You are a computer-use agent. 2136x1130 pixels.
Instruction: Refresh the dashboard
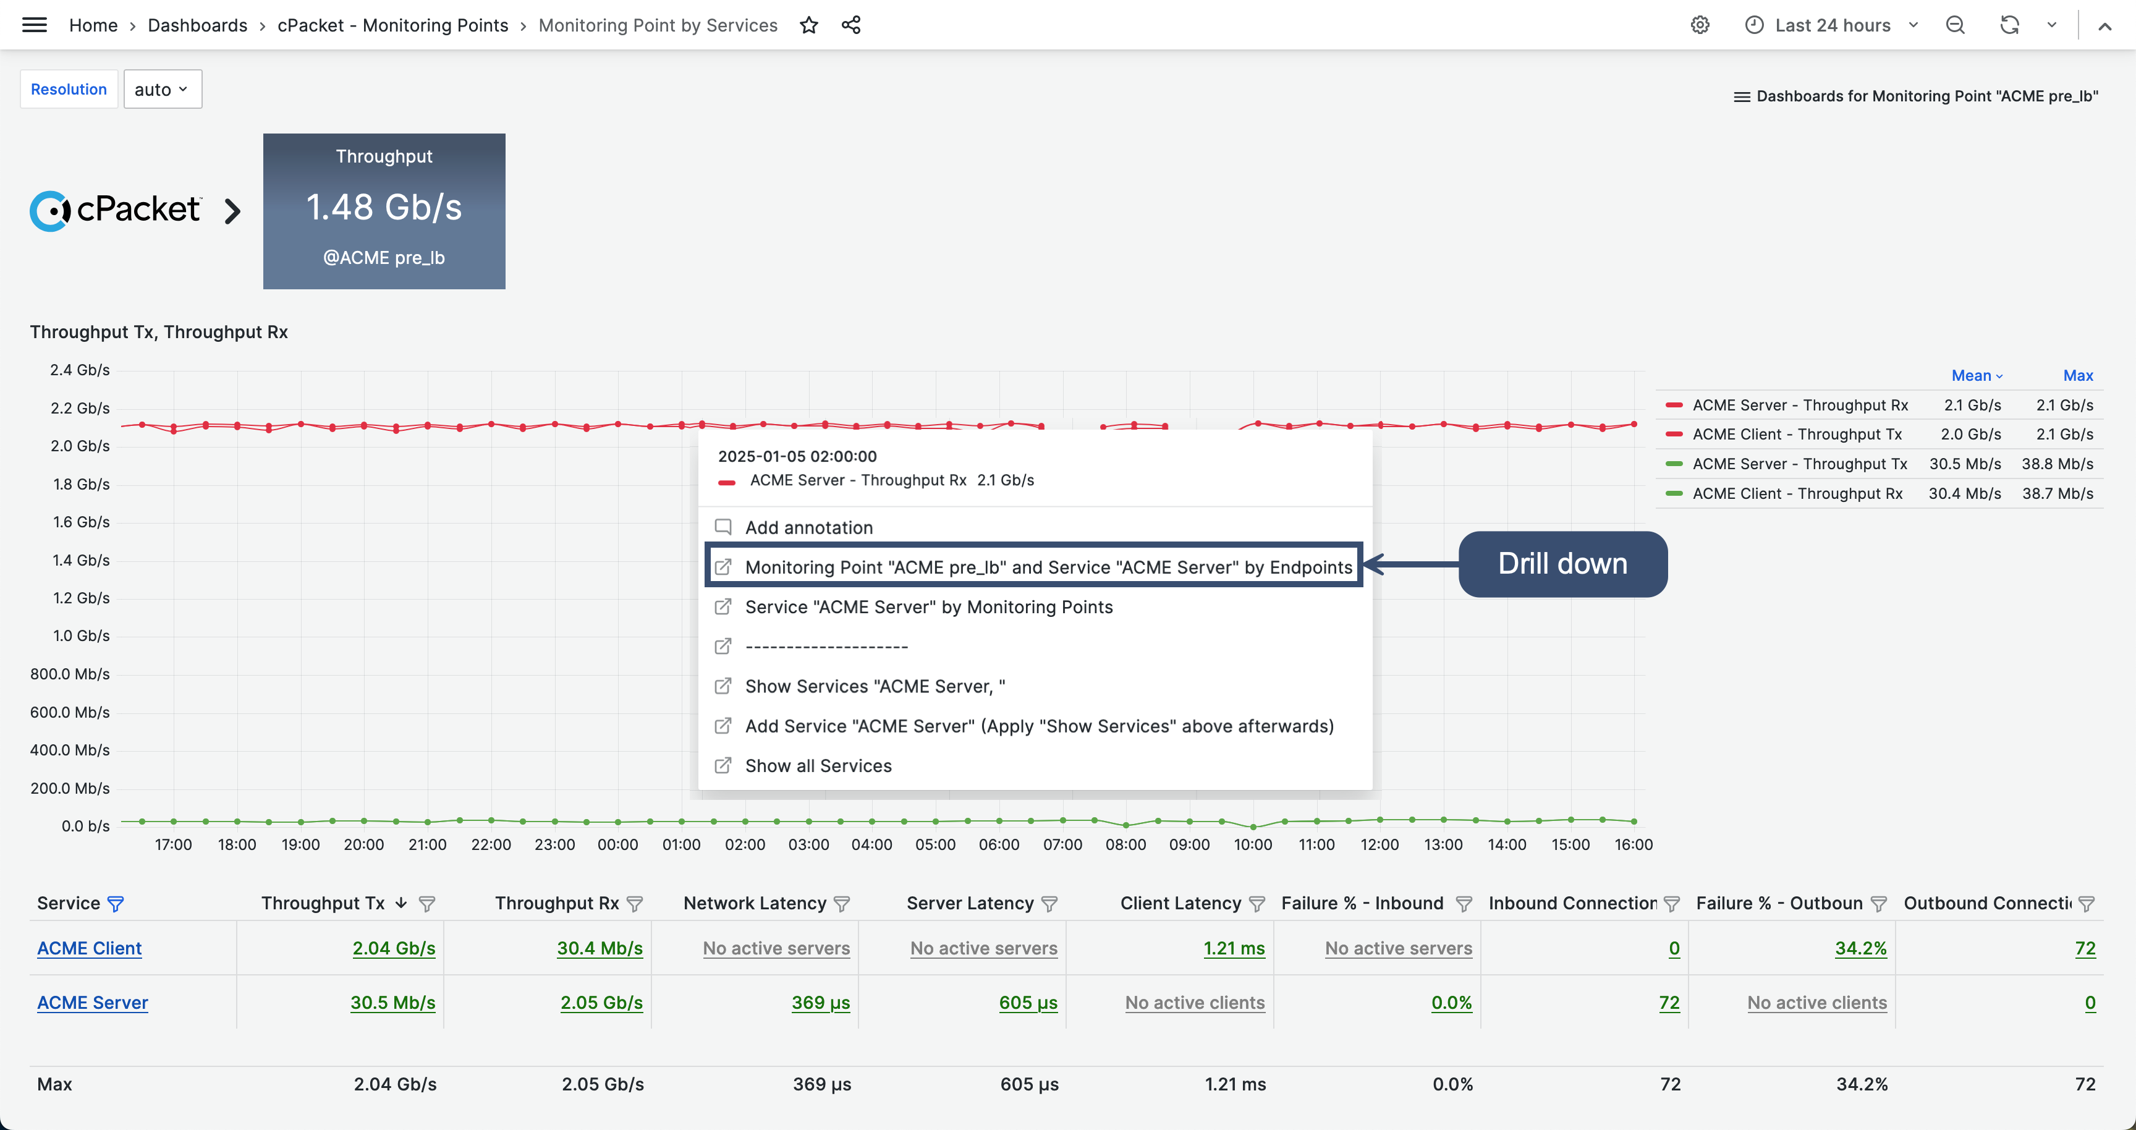click(x=2009, y=25)
